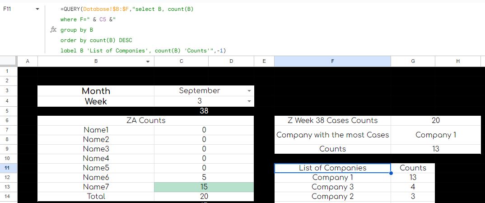Click the Name3 cell
Screen dimensions: 485x203
click(96, 149)
